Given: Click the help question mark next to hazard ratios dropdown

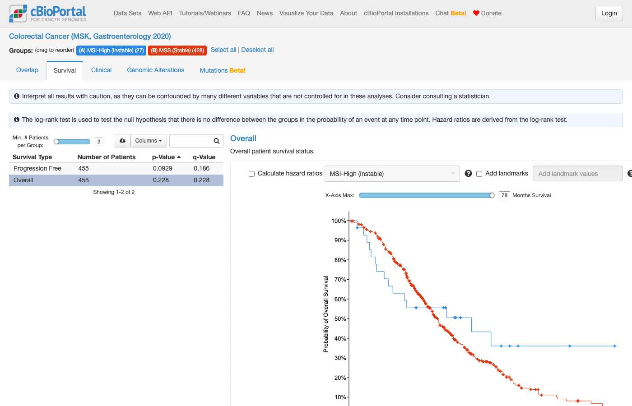Looking at the screenshot, I should (x=468, y=174).
